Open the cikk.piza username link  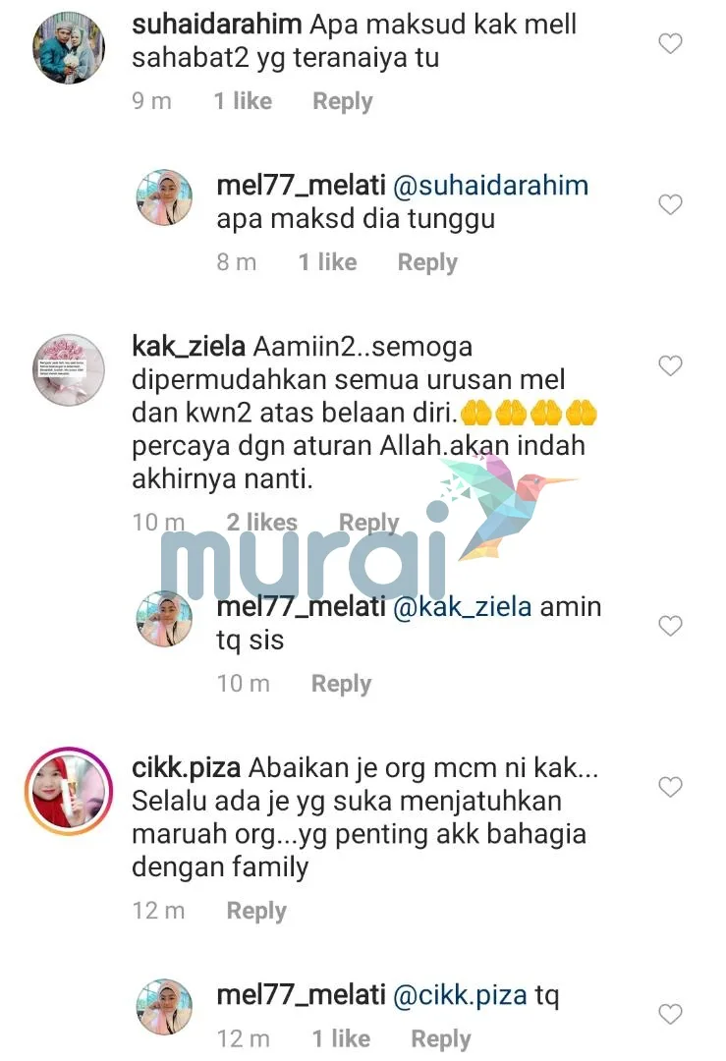pos(186,768)
